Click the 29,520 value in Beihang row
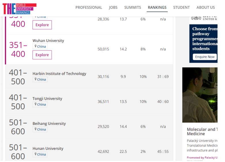The height and width of the screenshot is (162, 225). point(103,127)
